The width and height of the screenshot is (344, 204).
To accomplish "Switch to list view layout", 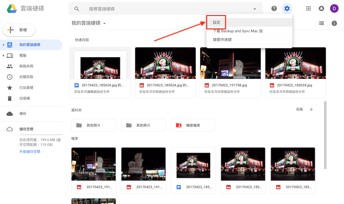I will (321, 23).
